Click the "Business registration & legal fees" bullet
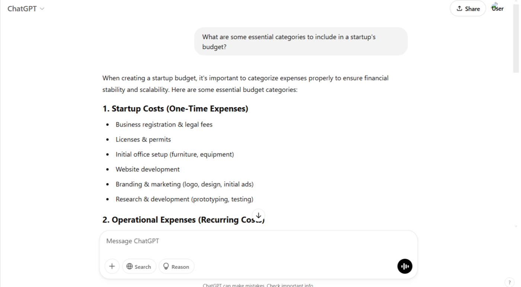This screenshot has width=521, height=287. click(x=164, y=125)
